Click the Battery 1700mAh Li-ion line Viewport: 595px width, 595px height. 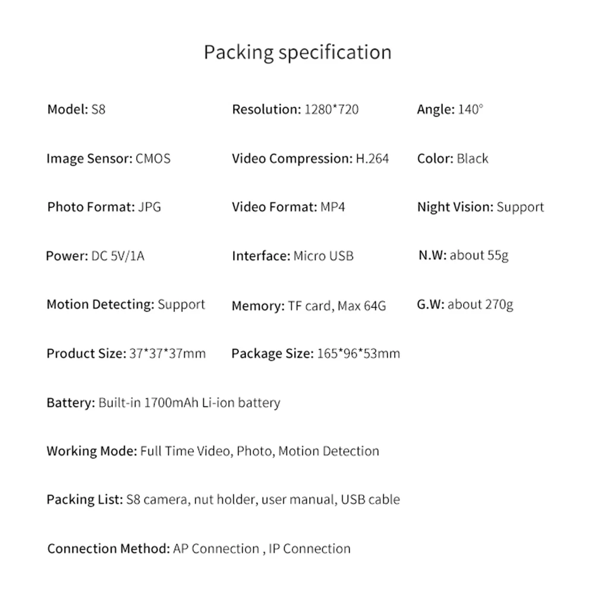click(163, 402)
